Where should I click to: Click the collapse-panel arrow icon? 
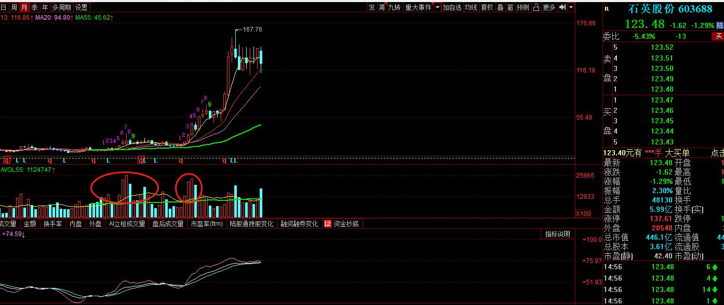point(562,7)
